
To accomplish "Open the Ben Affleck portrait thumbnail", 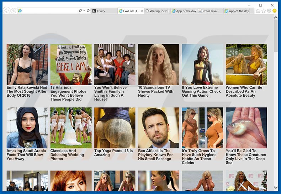I will (159, 128).
